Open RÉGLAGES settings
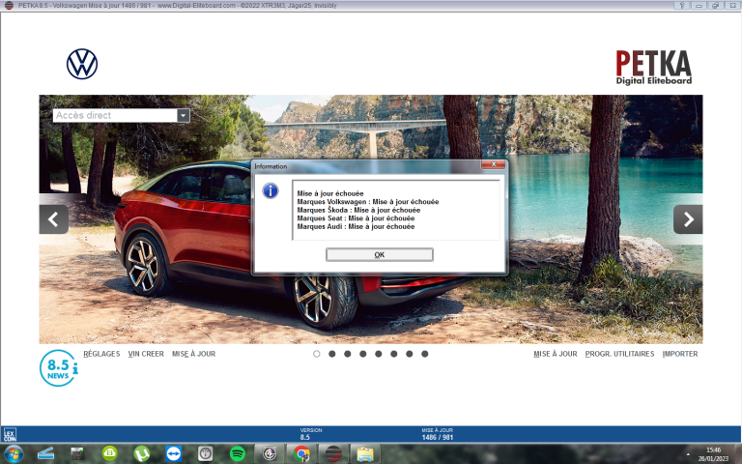 pos(101,354)
